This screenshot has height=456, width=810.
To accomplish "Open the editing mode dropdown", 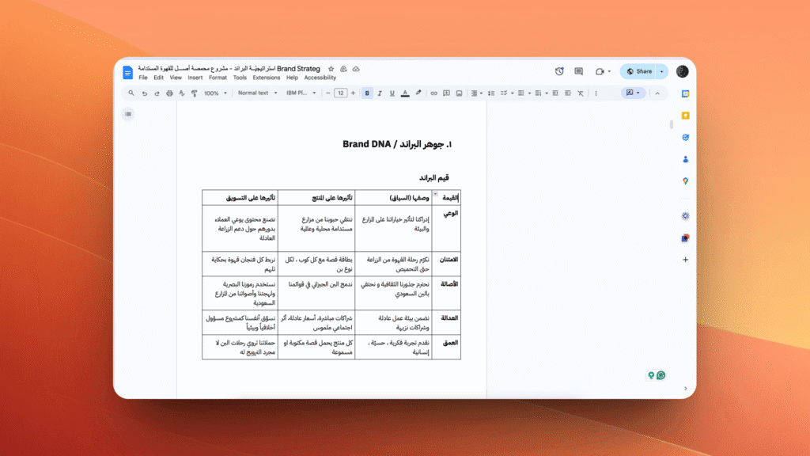I will (634, 93).
